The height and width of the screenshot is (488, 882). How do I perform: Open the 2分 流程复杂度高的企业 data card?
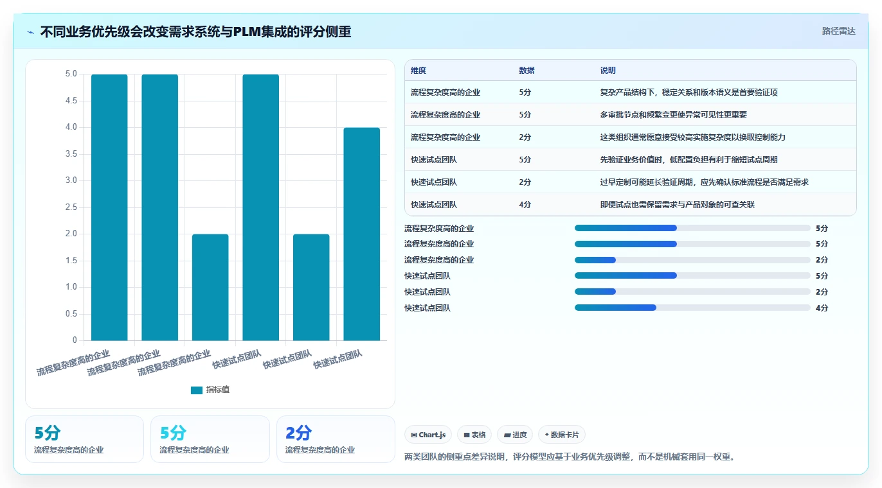[x=336, y=439]
